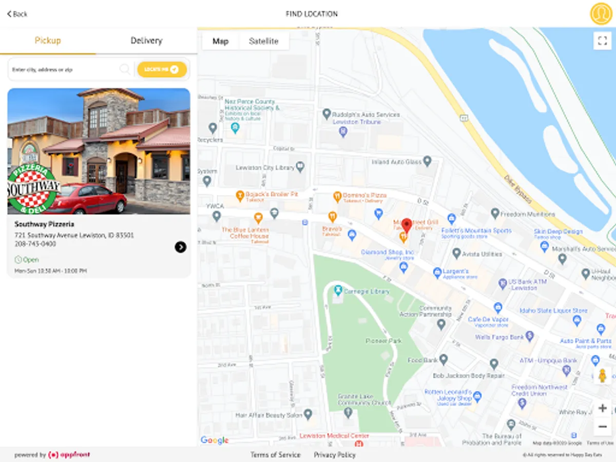The height and width of the screenshot is (462, 616).
Task: Click the Carnegie Library marker
Action: pyautogui.click(x=338, y=291)
